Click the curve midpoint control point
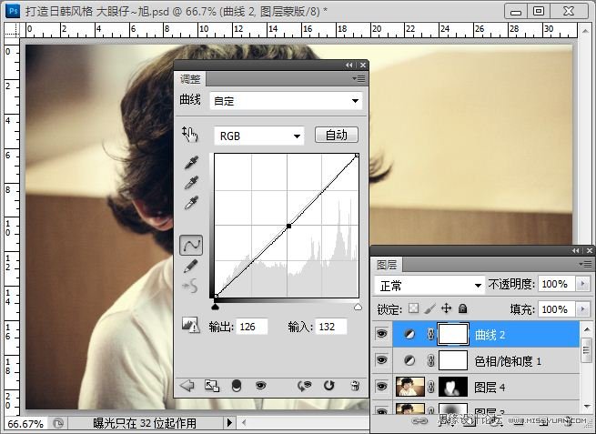 (x=288, y=227)
